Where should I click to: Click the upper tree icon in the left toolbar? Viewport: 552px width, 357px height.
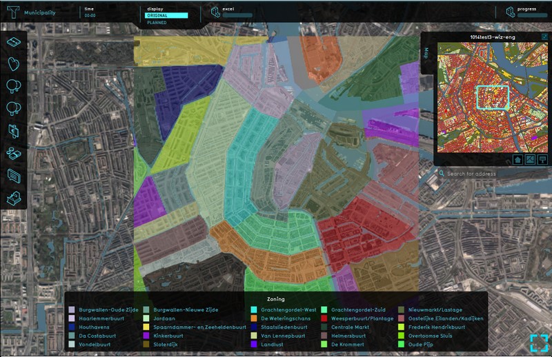[14, 86]
